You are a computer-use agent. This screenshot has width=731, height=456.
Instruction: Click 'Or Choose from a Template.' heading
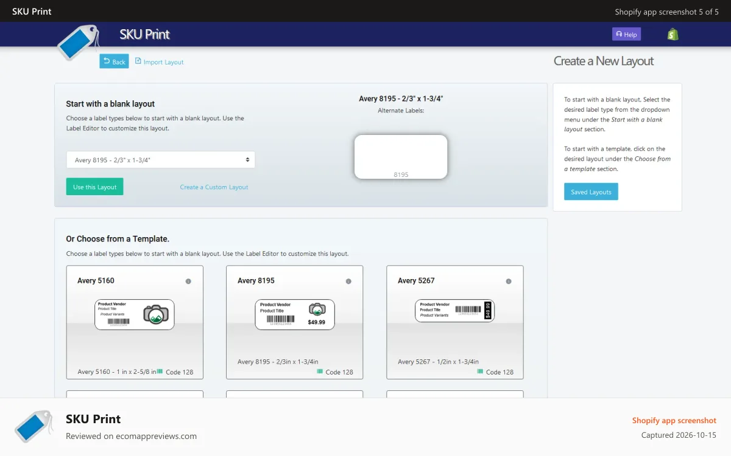point(118,239)
